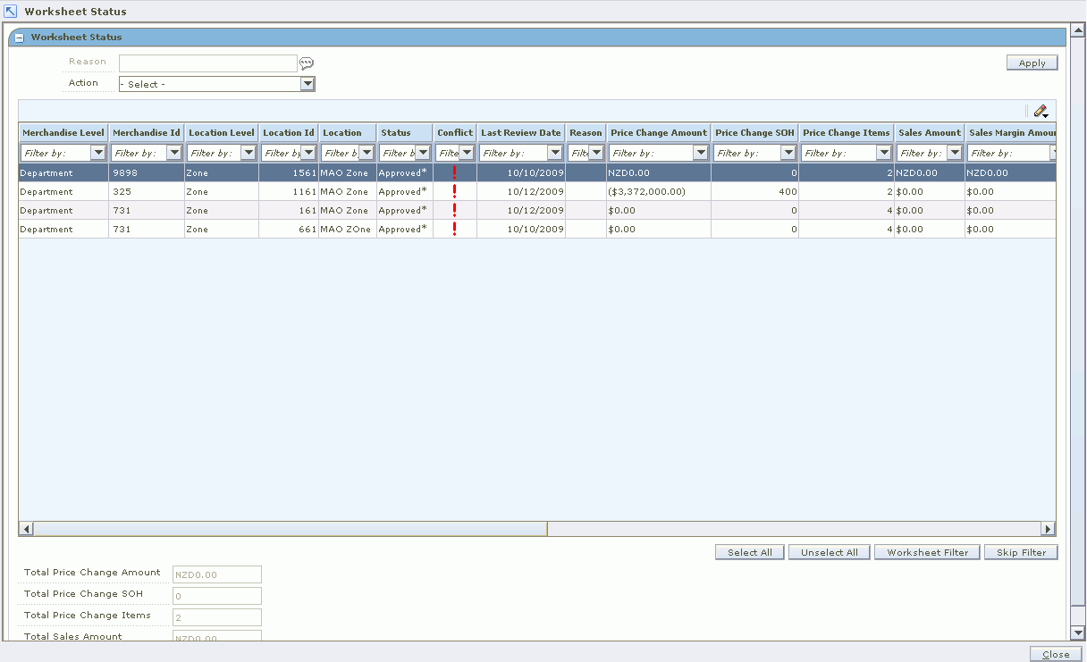This screenshot has height=662, width=1087.
Task: Sort by Status column header
Action: point(405,132)
